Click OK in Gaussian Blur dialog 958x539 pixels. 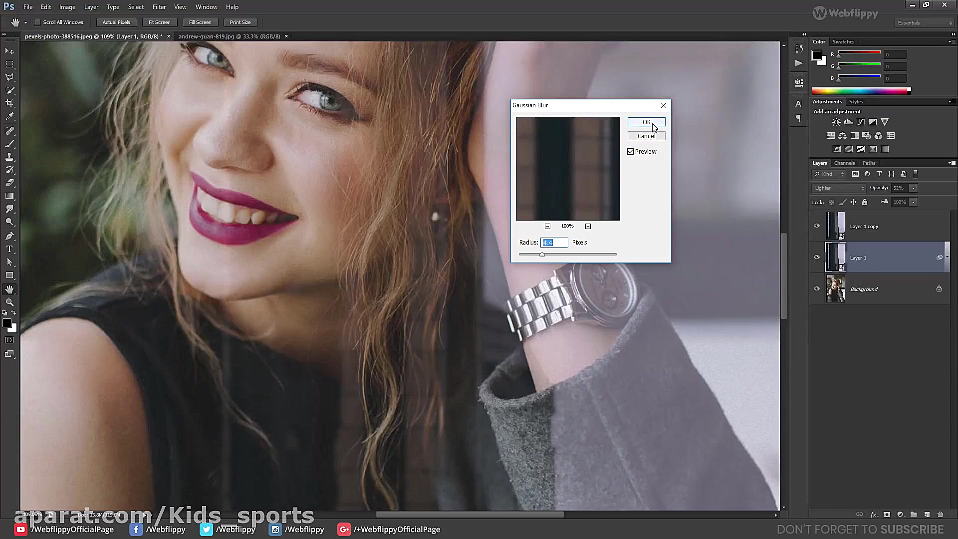(x=646, y=122)
